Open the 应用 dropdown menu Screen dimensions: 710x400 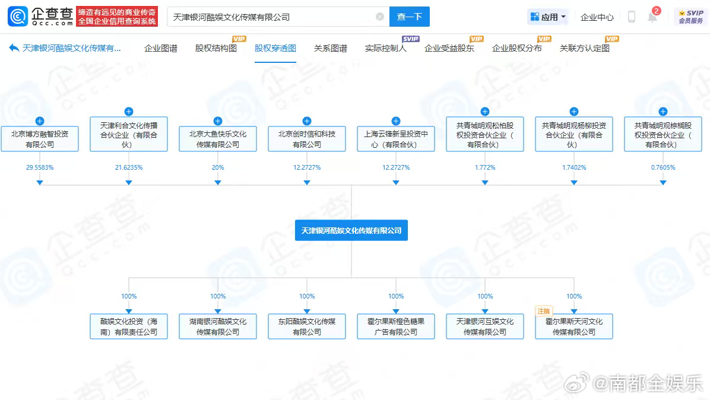pos(548,17)
